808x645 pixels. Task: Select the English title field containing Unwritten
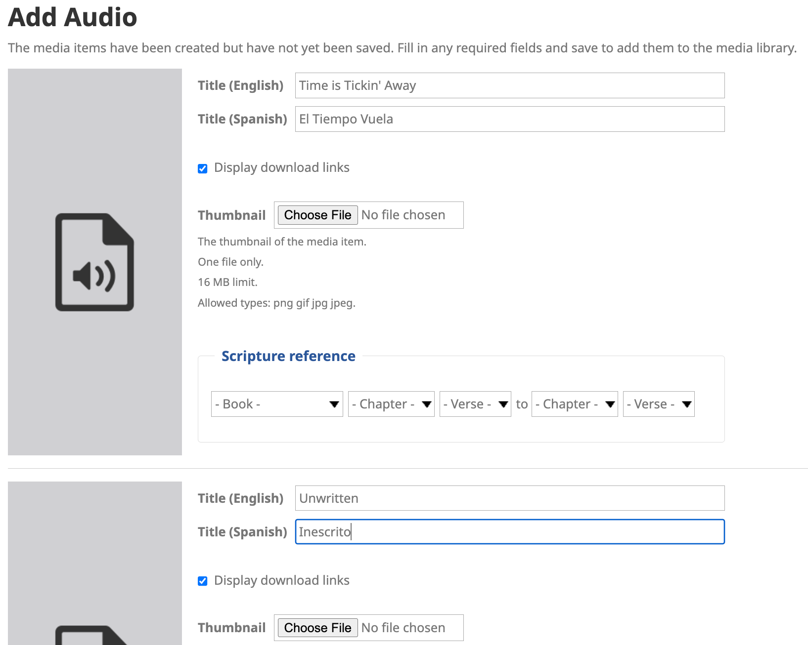click(509, 498)
